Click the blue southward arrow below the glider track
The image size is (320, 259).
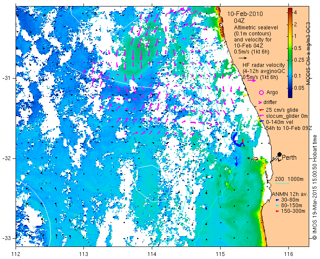coord(237,162)
